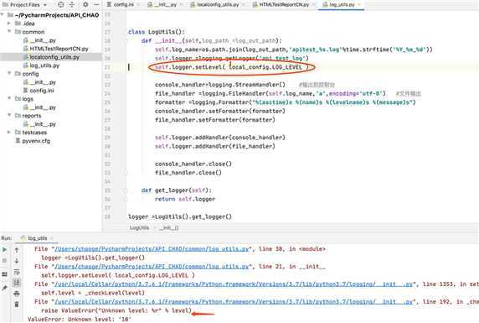Select log_utils.py in project tree

pos(44,65)
